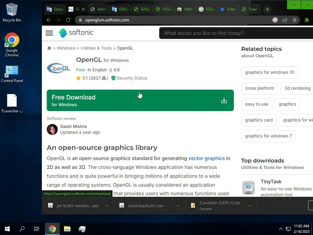Open the Recycle Bin desktop icon

pyautogui.click(x=12, y=12)
